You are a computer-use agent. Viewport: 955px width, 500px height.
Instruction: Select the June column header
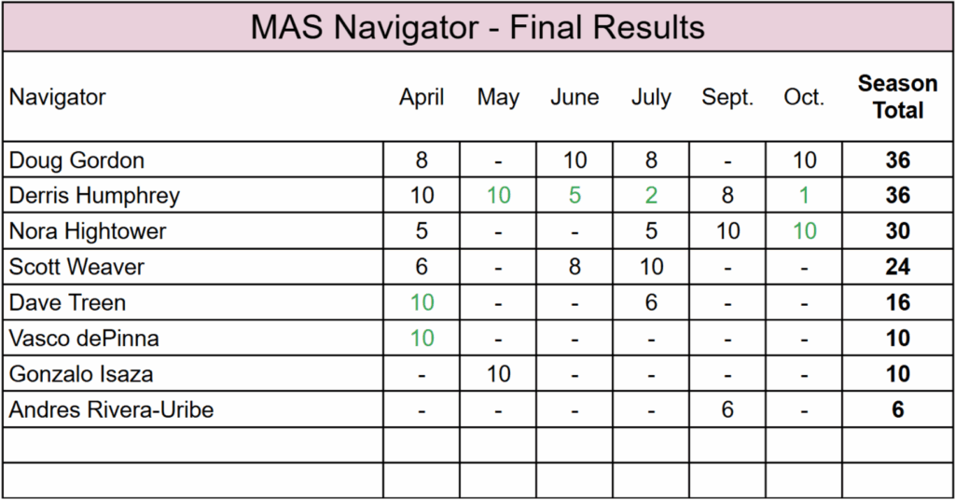[574, 97]
